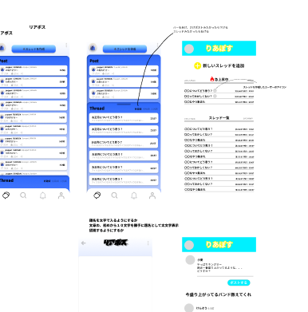Tap search icon in full phone mockup nav bar
Viewport: 308px width, 312px height.
click(115, 195)
